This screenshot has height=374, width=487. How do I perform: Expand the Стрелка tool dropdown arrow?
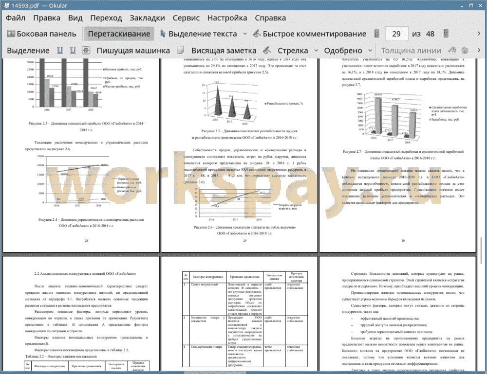[316, 50]
